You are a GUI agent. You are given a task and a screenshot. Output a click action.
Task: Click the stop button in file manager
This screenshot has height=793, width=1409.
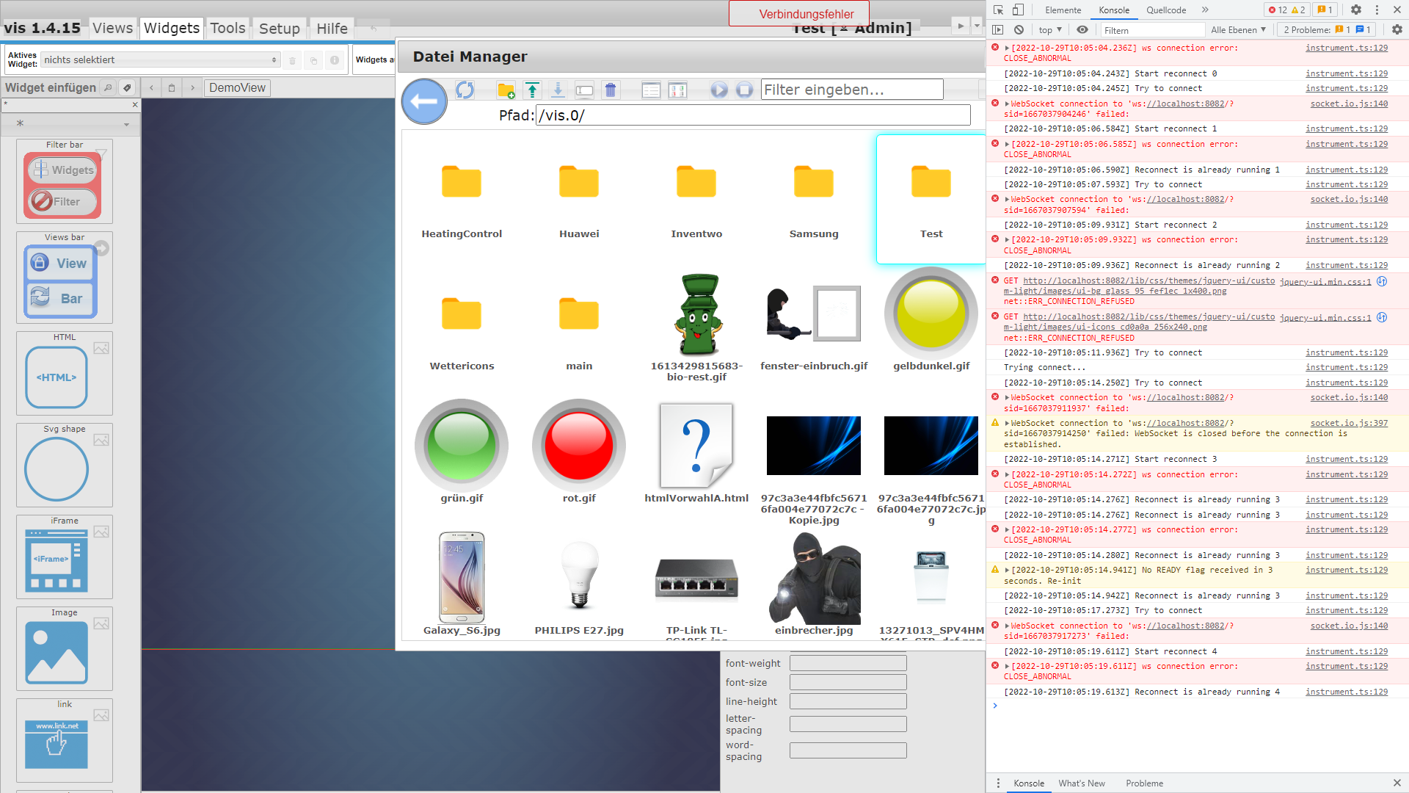745,90
